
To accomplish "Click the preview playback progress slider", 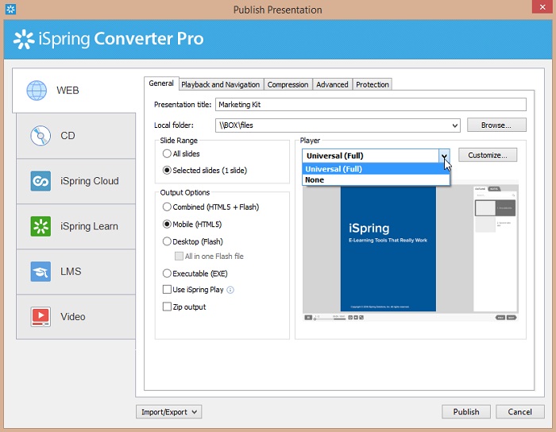I will tap(330, 318).
